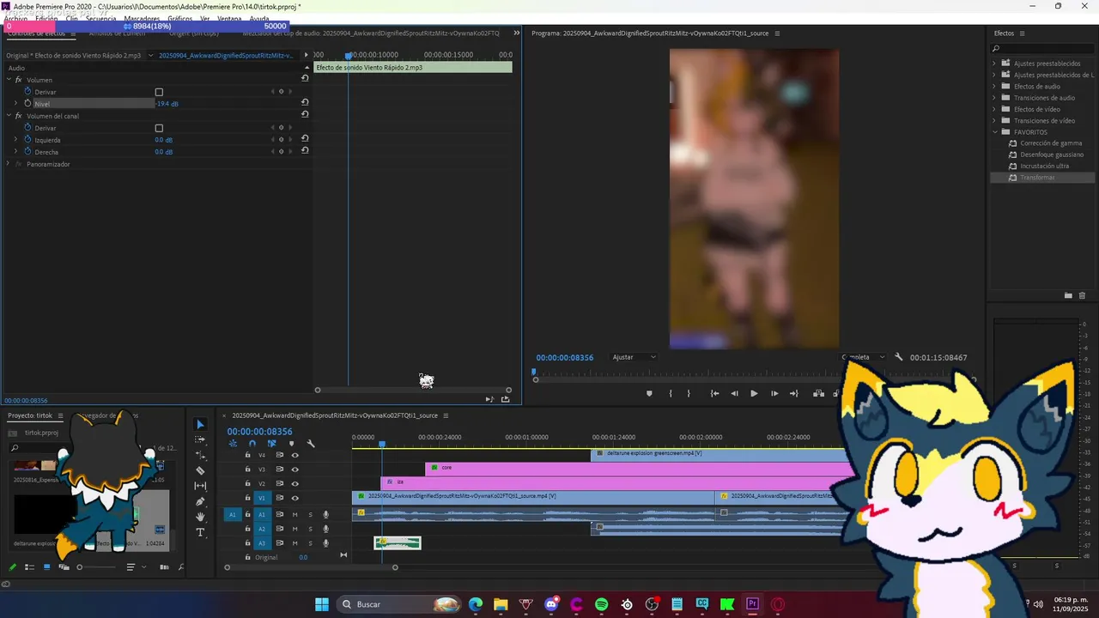The width and height of the screenshot is (1099, 618).
Task: Expand Efectos de audio folder
Action: (994, 86)
